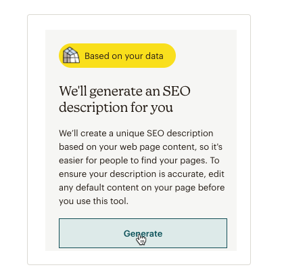Click the word 'Generate' inside the teal button
This screenshot has height=278, width=282.
pyautogui.click(x=143, y=234)
